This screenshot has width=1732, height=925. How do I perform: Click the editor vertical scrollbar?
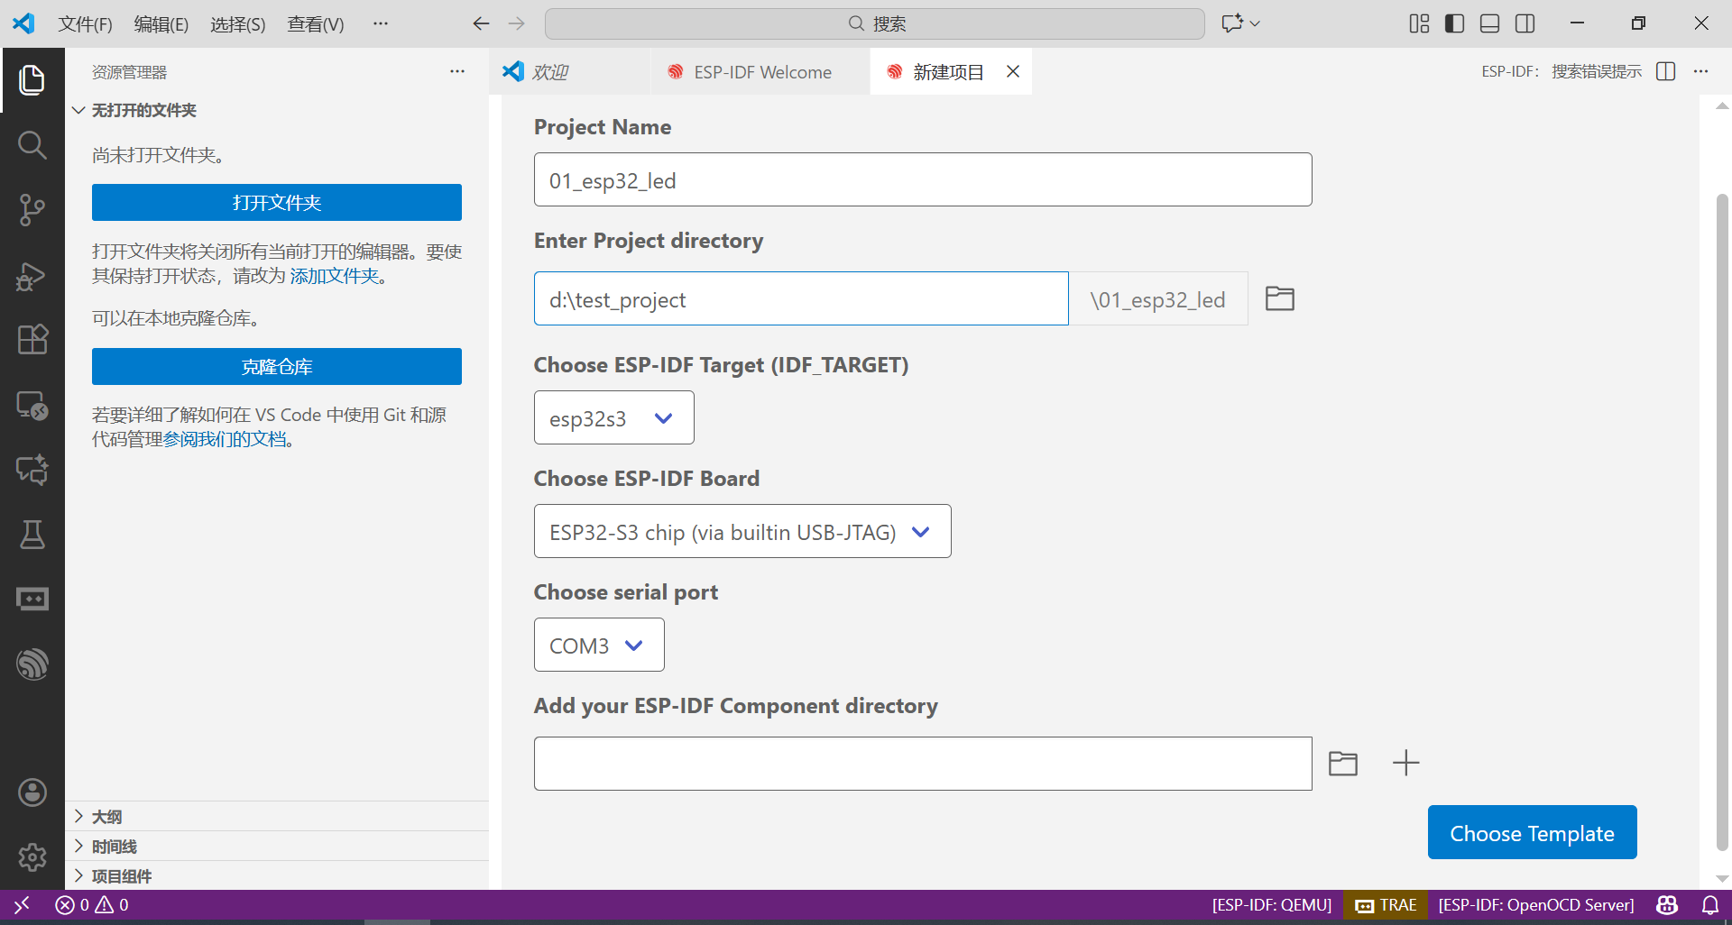1722,521
